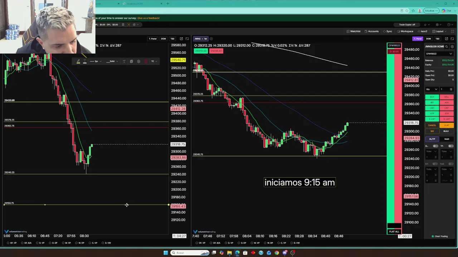Open trading panel settings gear

point(452,46)
